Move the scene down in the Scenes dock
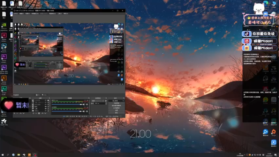 point(23,113)
